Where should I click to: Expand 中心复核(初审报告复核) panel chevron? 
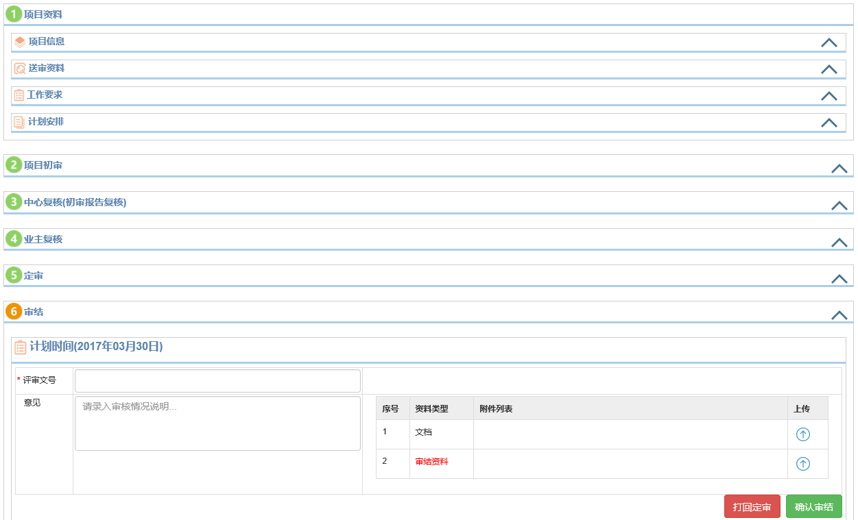pyautogui.click(x=839, y=206)
